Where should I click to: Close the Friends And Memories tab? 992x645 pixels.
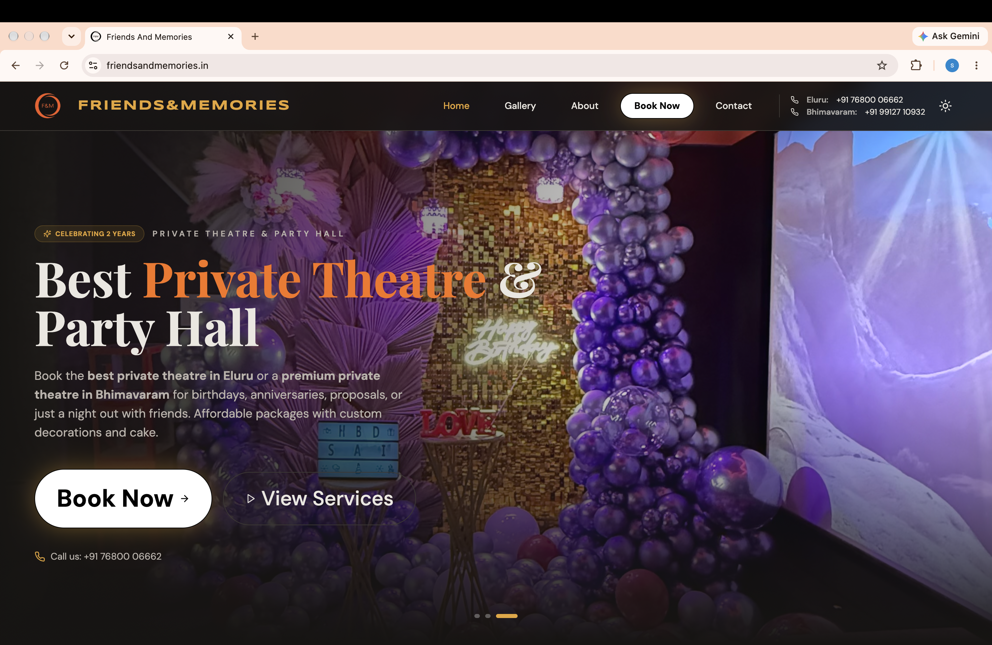230,37
